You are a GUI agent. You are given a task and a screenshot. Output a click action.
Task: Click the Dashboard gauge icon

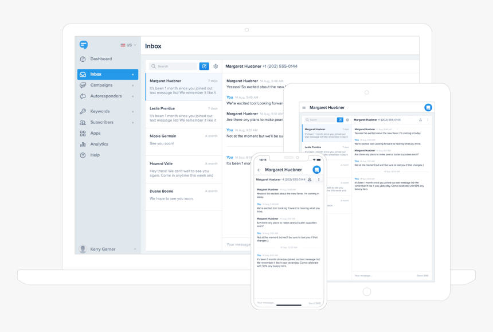coord(83,59)
